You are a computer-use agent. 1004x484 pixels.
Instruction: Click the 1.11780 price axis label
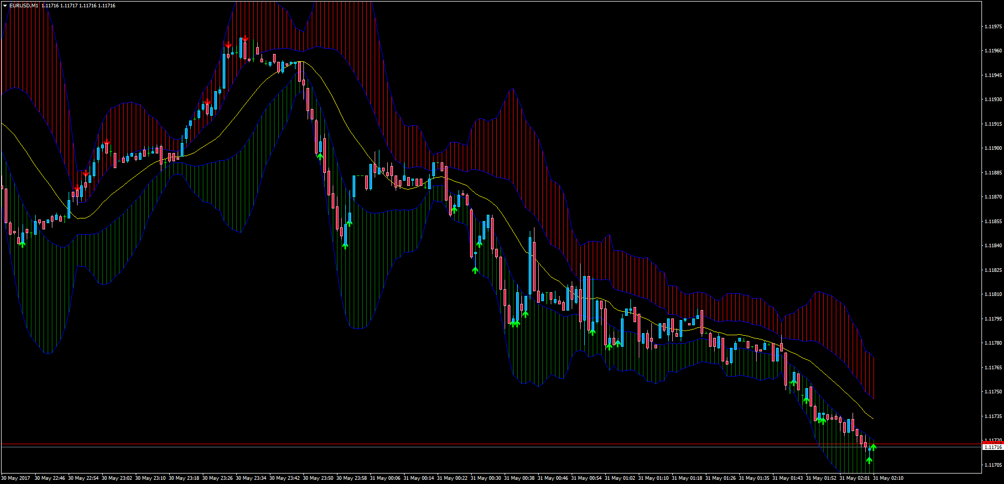click(x=994, y=343)
